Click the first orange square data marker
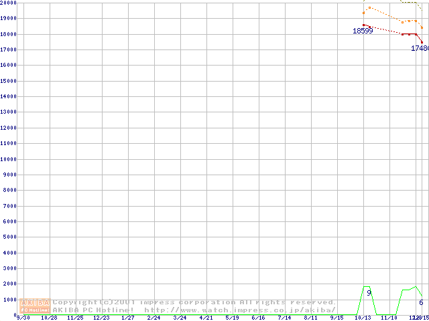Image resolution: width=429 pixels, height=321 pixels. (364, 13)
